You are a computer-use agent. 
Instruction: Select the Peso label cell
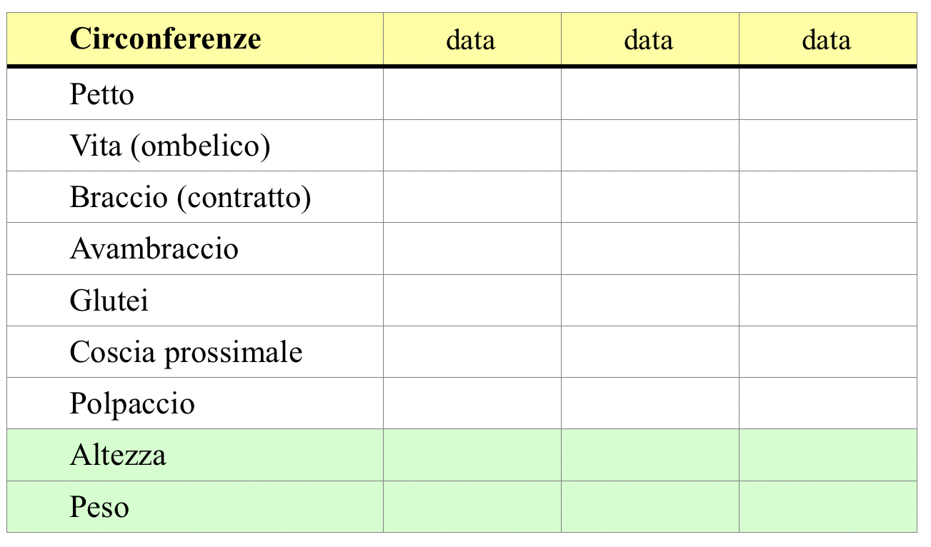point(99,507)
